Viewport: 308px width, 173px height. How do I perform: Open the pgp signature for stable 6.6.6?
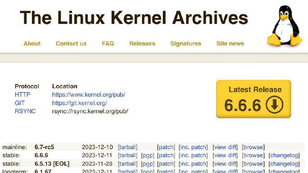coord(148,155)
